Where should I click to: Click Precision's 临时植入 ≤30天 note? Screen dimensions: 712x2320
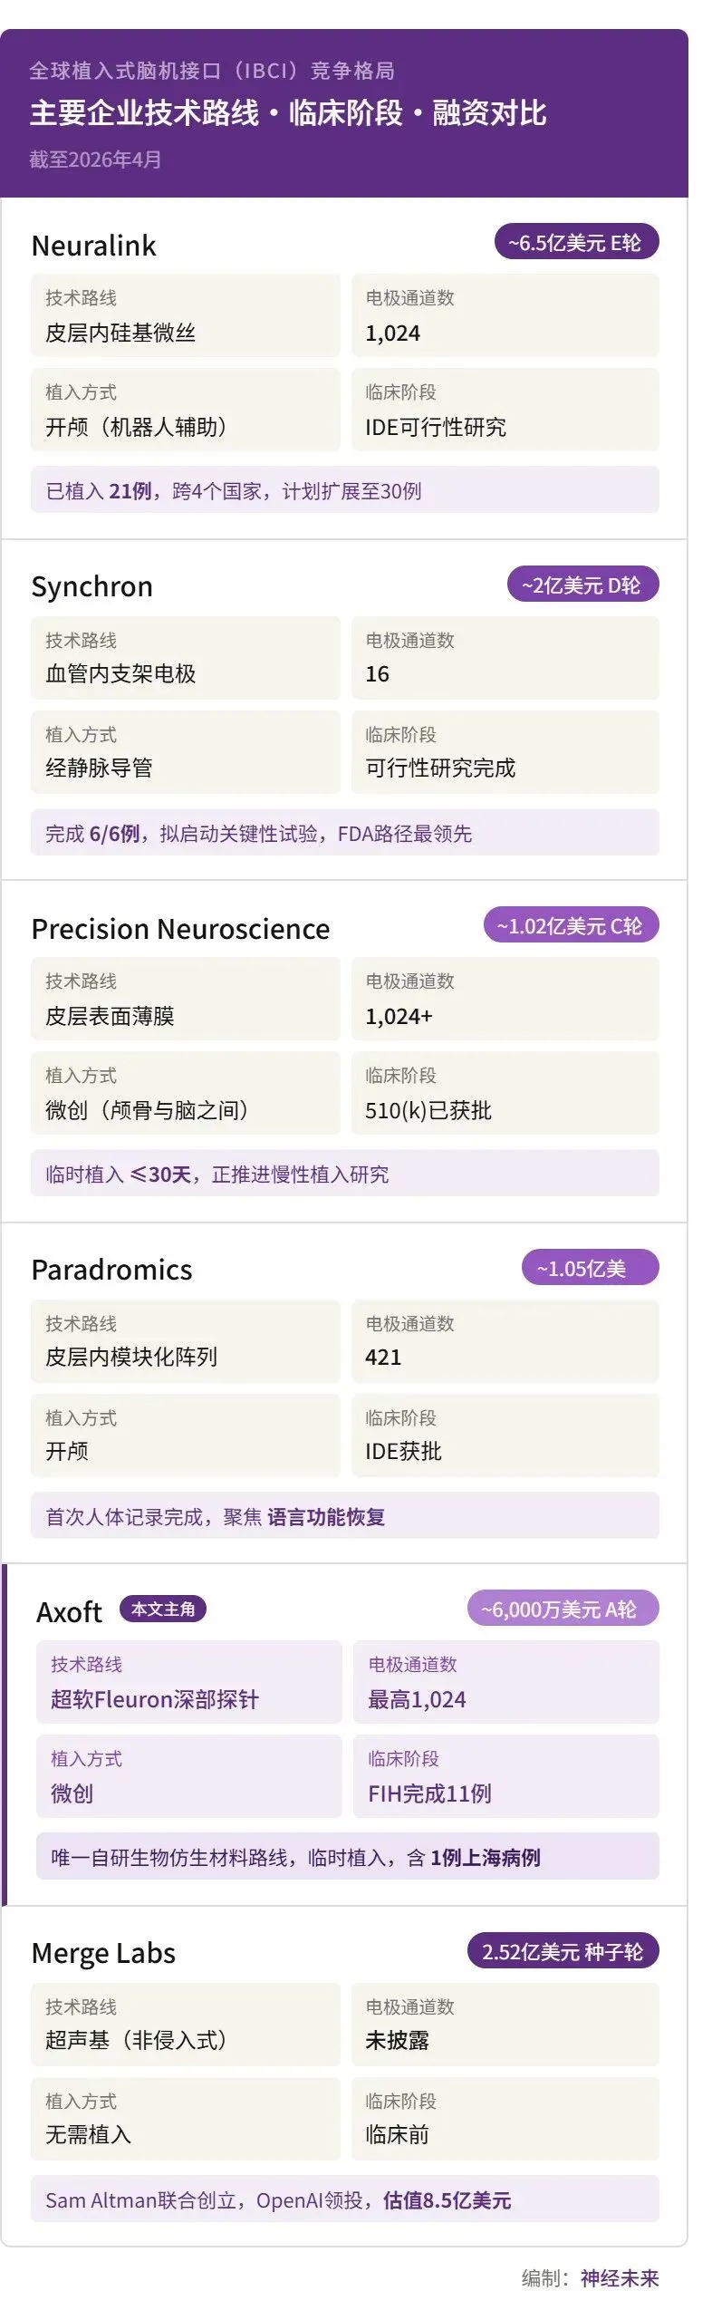[x=345, y=1174]
